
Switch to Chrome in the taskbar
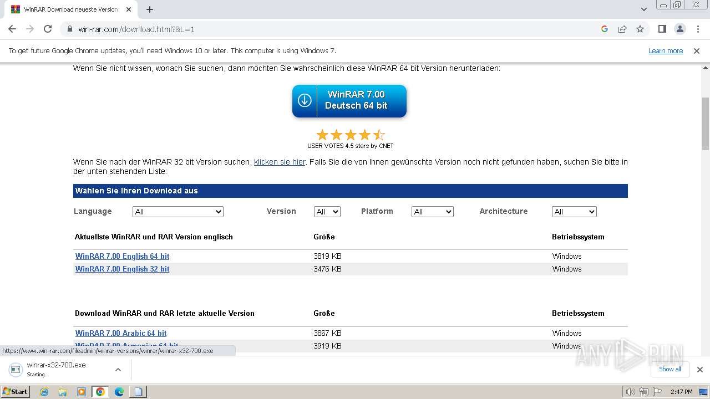pos(100,392)
